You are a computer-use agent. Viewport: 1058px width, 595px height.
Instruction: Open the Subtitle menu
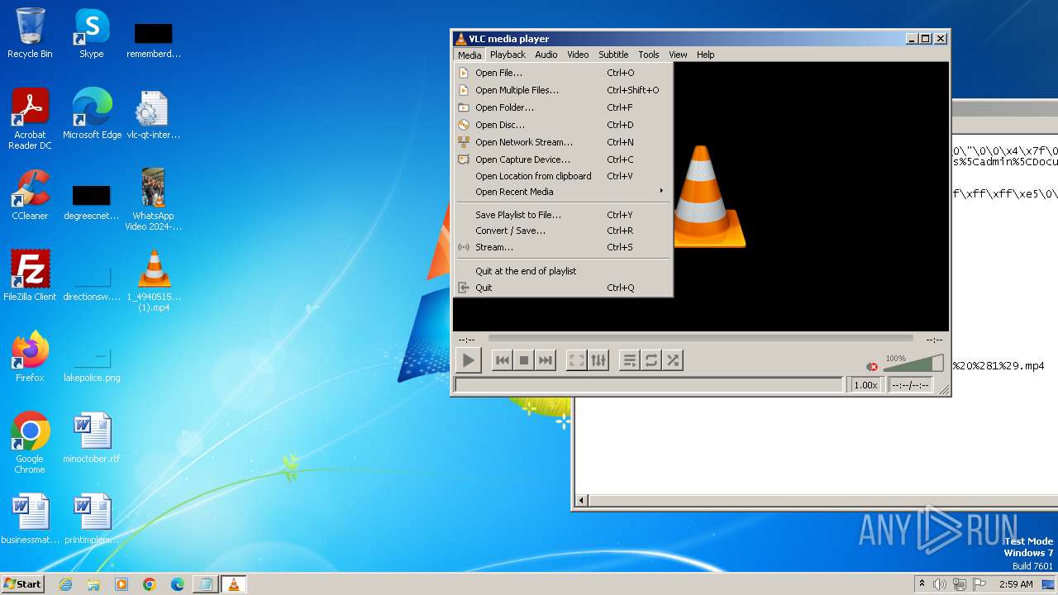pyautogui.click(x=613, y=55)
